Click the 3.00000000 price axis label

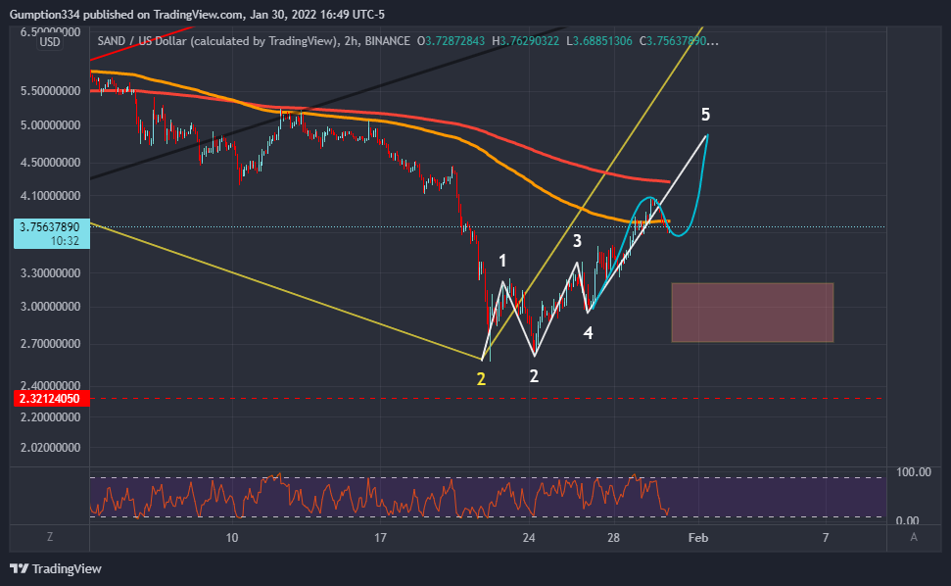pyautogui.click(x=50, y=307)
